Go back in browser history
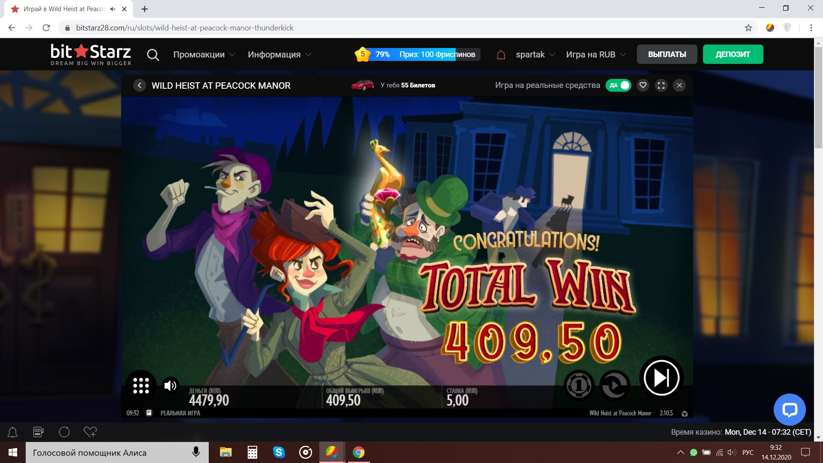 point(12,28)
